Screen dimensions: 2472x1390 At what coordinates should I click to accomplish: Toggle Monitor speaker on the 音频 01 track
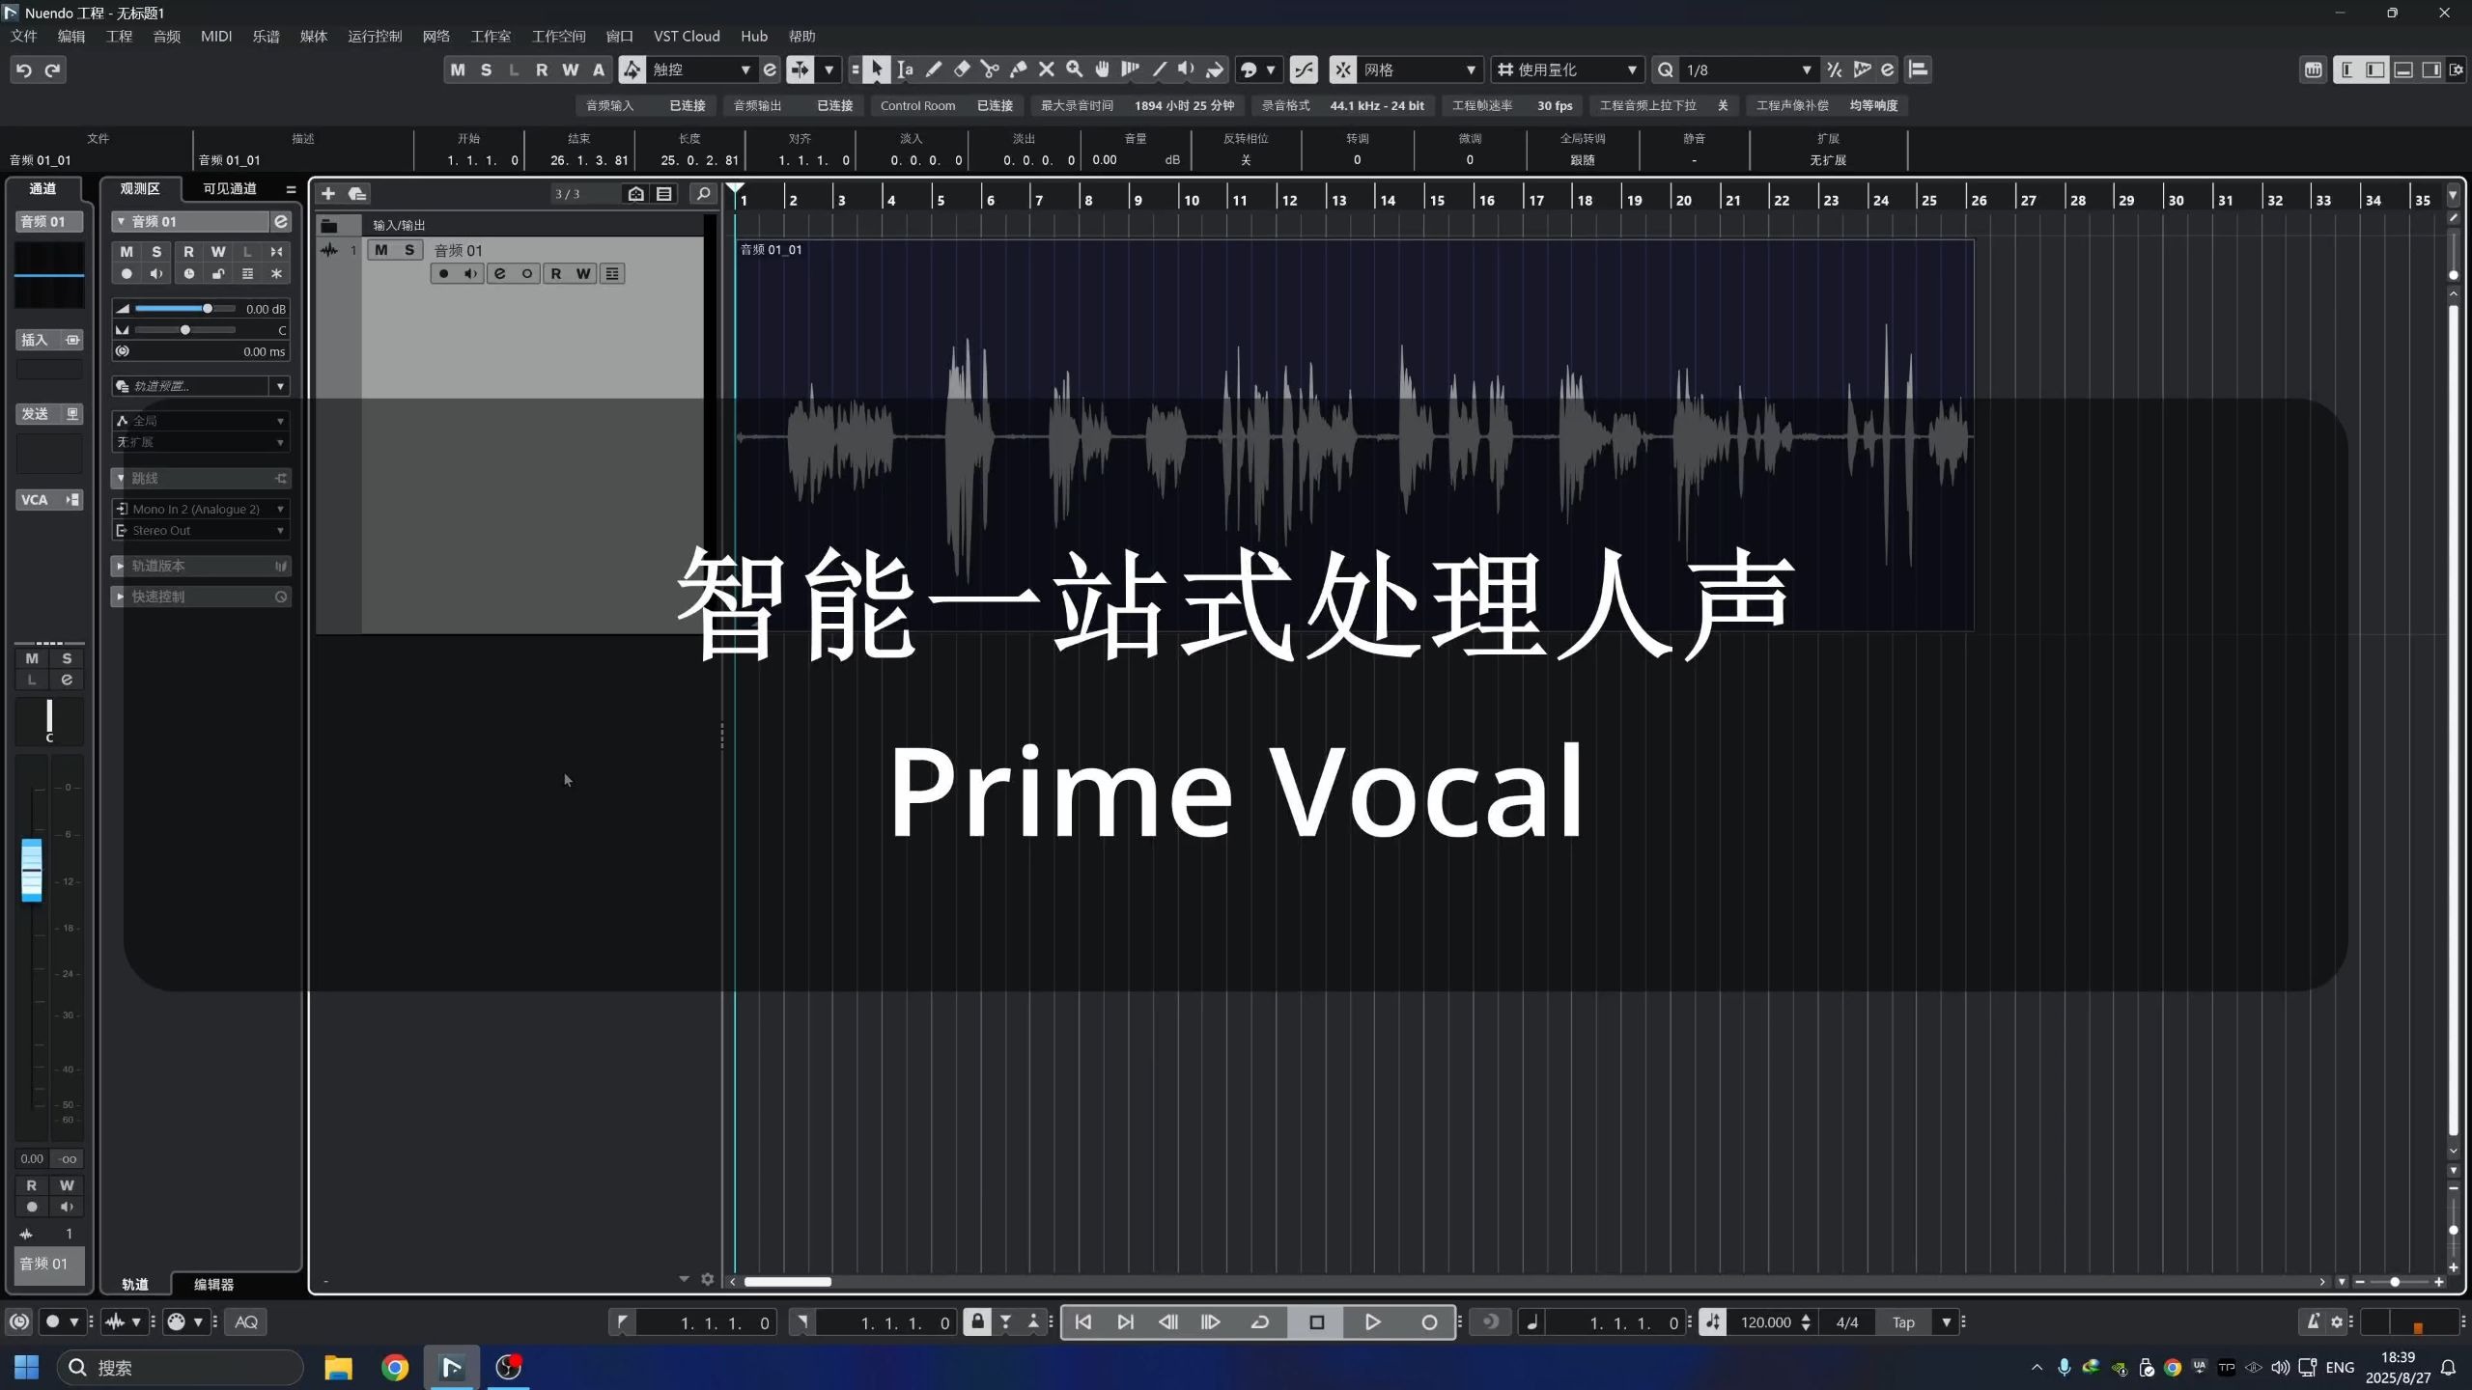(x=470, y=274)
